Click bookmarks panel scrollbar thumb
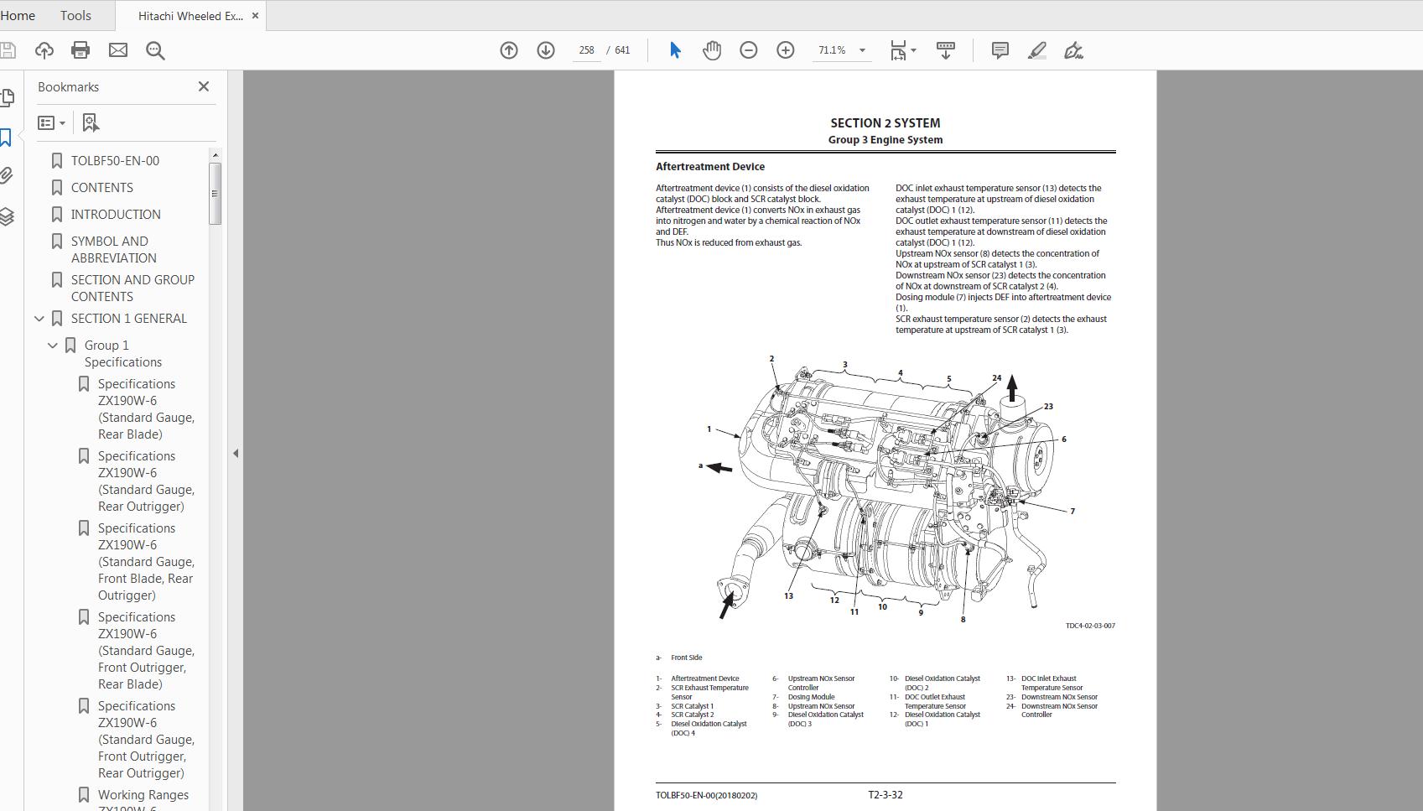The width and height of the screenshot is (1423, 811). coord(216,194)
